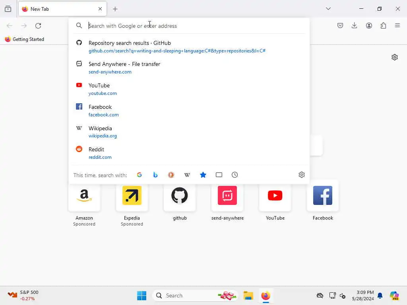
Task: Select the New Tab tab
Action: tap(62, 9)
